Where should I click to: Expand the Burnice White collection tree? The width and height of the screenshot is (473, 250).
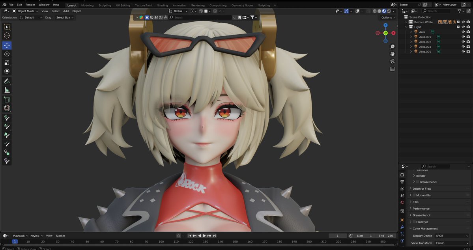pyautogui.click(x=406, y=22)
